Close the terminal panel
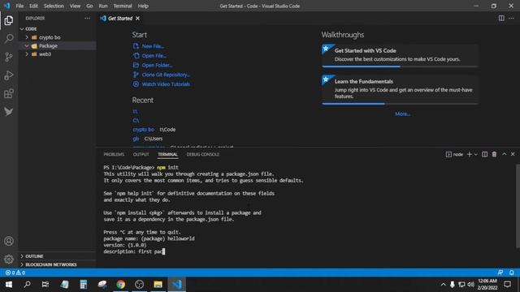Viewport: 520px width, 292px height. tap(513, 154)
